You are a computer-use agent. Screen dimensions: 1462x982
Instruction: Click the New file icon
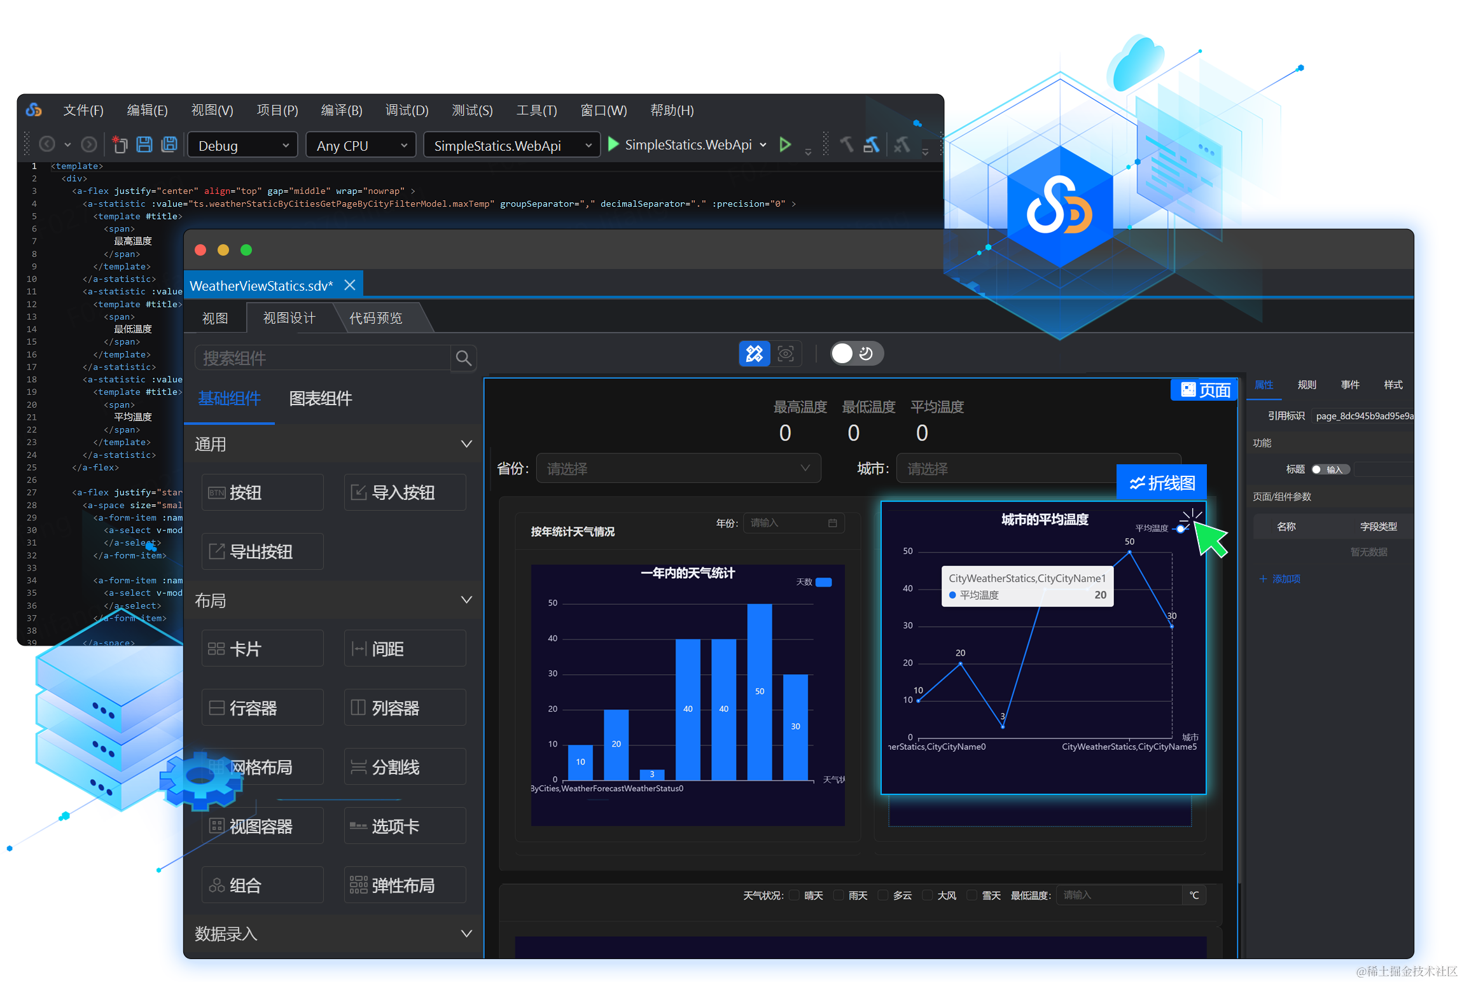tap(120, 145)
